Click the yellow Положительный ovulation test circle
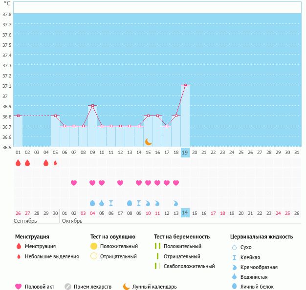The height and width of the screenshot is (290, 306). coord(94,247)
